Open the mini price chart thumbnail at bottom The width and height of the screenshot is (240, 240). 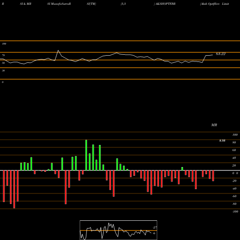(x=119, y=230)
